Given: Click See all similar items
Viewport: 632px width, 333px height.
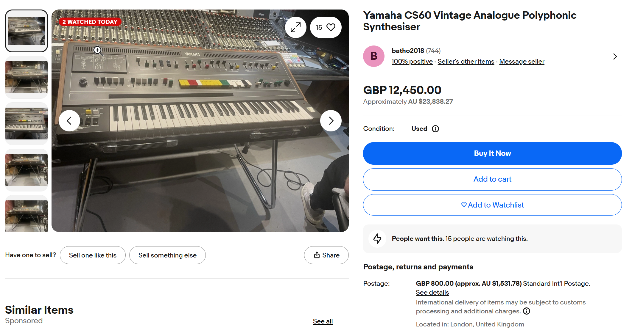Looking at the screenshot, I should (323, 321).
